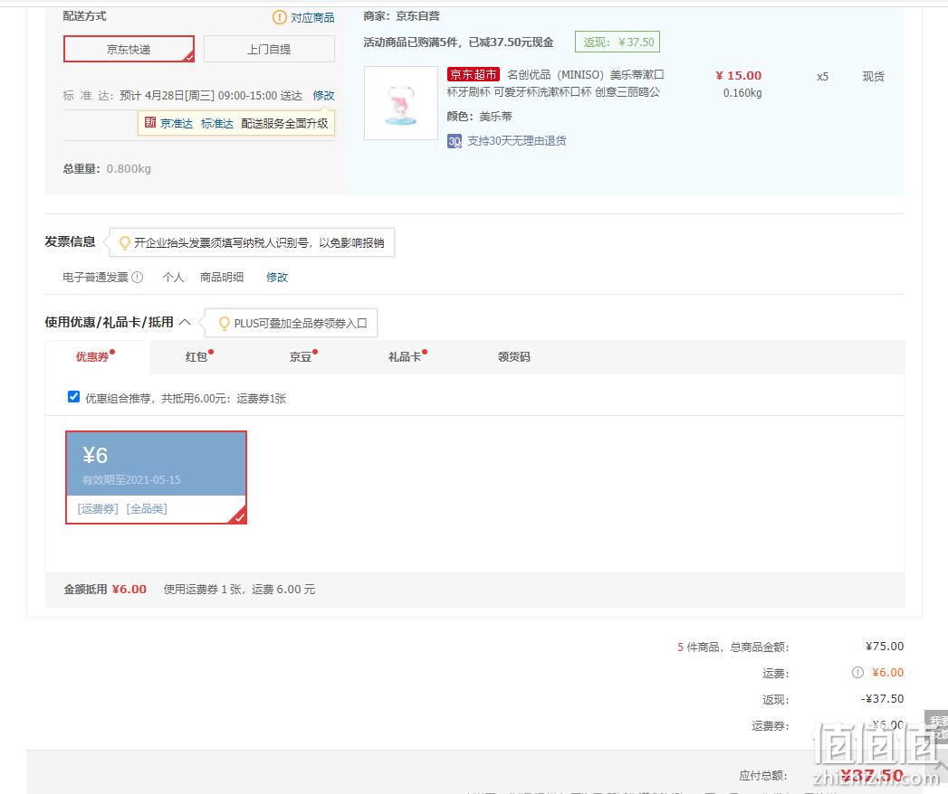Click the info icon beside 电子普通发票
This screenshot has height=794, width=948.
pyautogui.click(x=138, y=277)
